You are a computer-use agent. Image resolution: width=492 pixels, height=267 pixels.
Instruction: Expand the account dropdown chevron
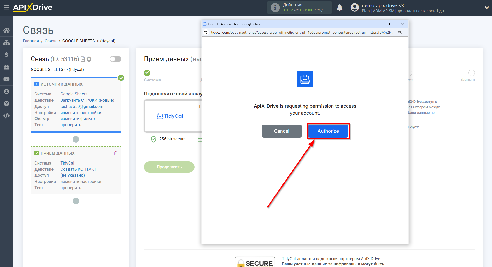487,8
